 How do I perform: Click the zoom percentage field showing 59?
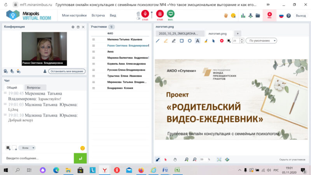click(x=203, y=159)
